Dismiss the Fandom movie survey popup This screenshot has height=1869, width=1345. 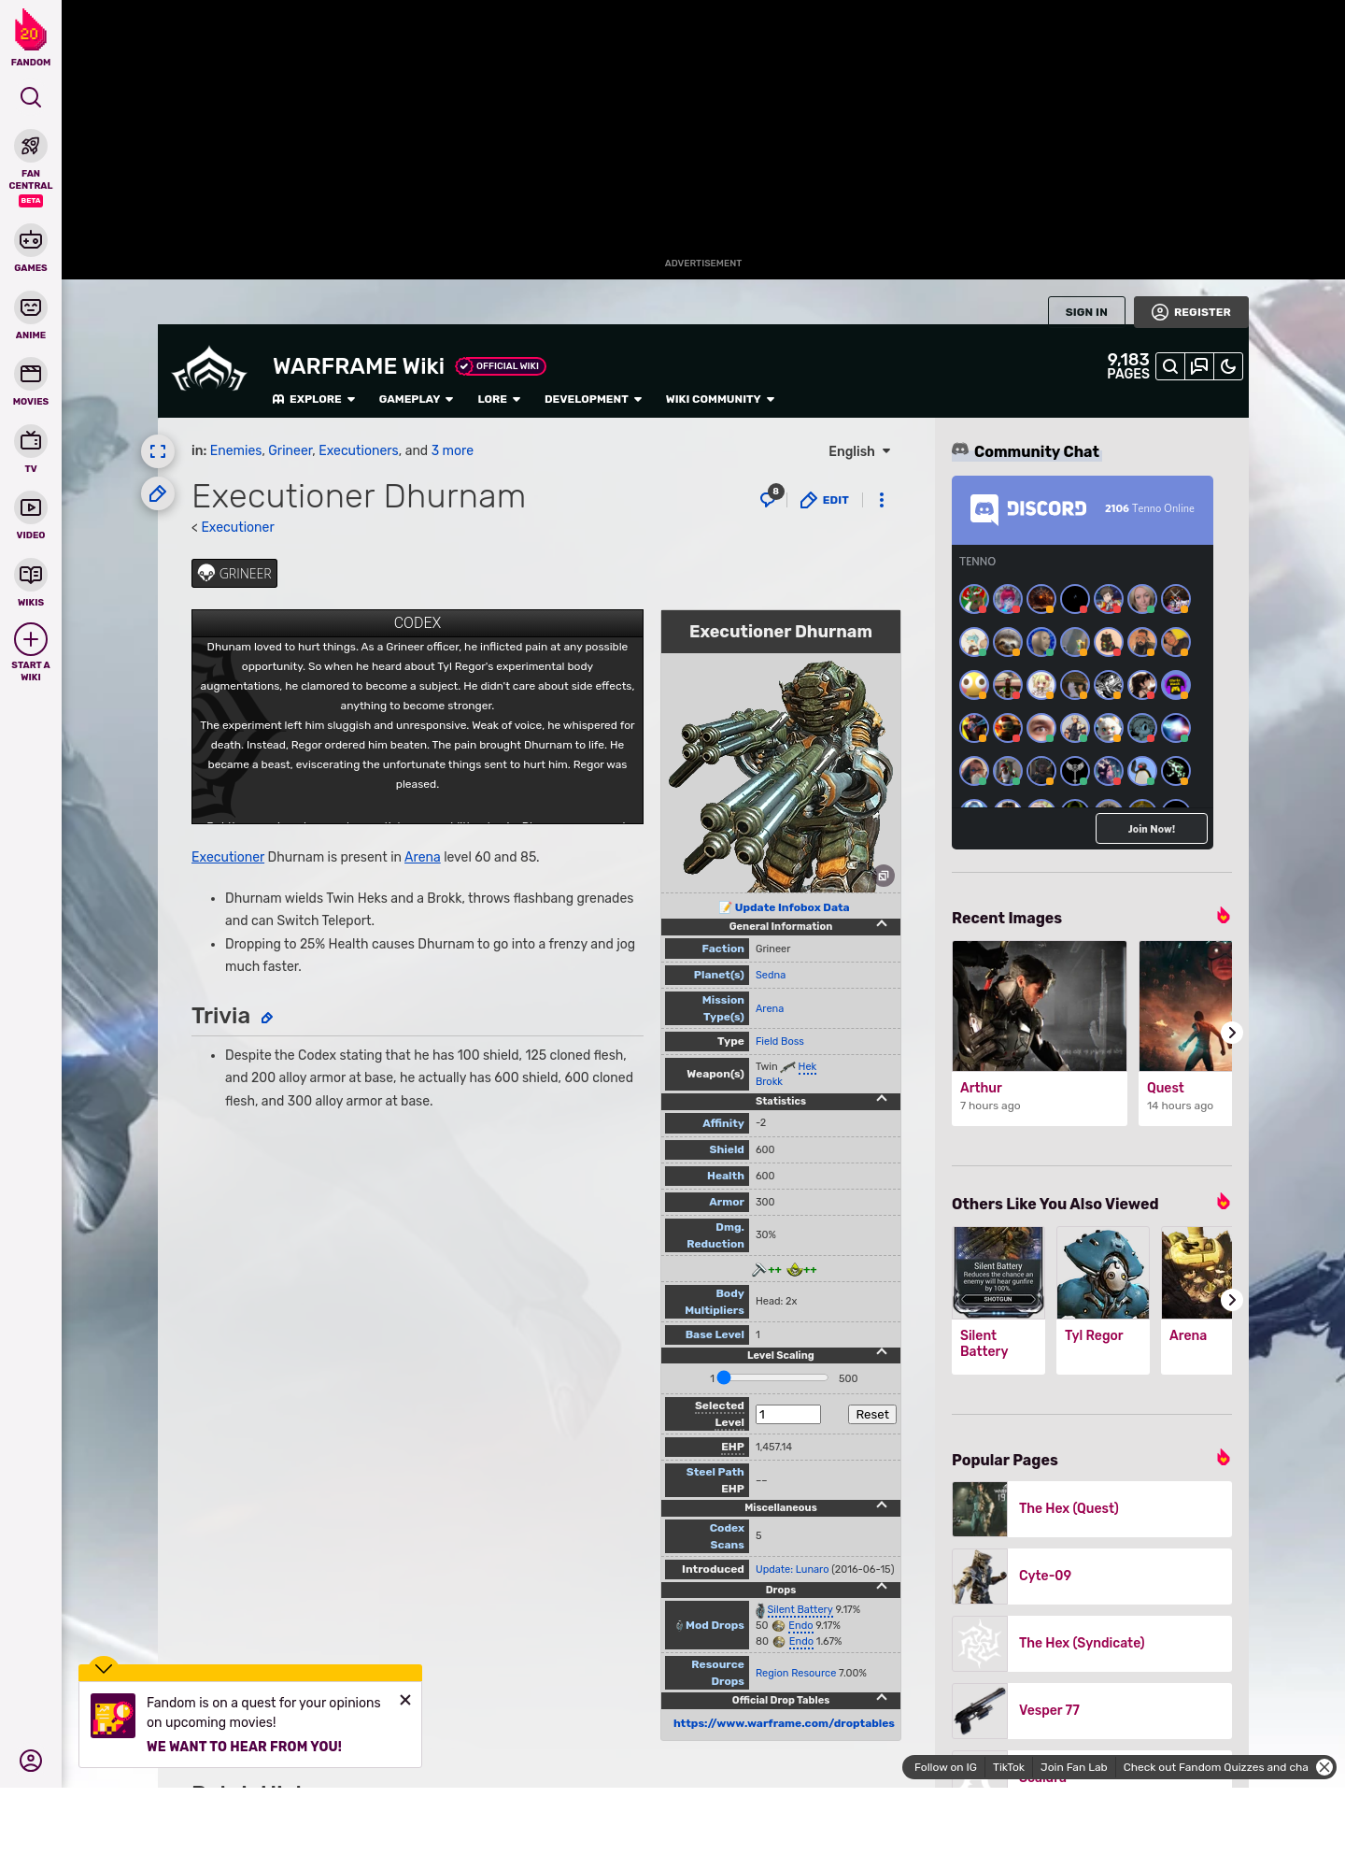point(405,1700)
